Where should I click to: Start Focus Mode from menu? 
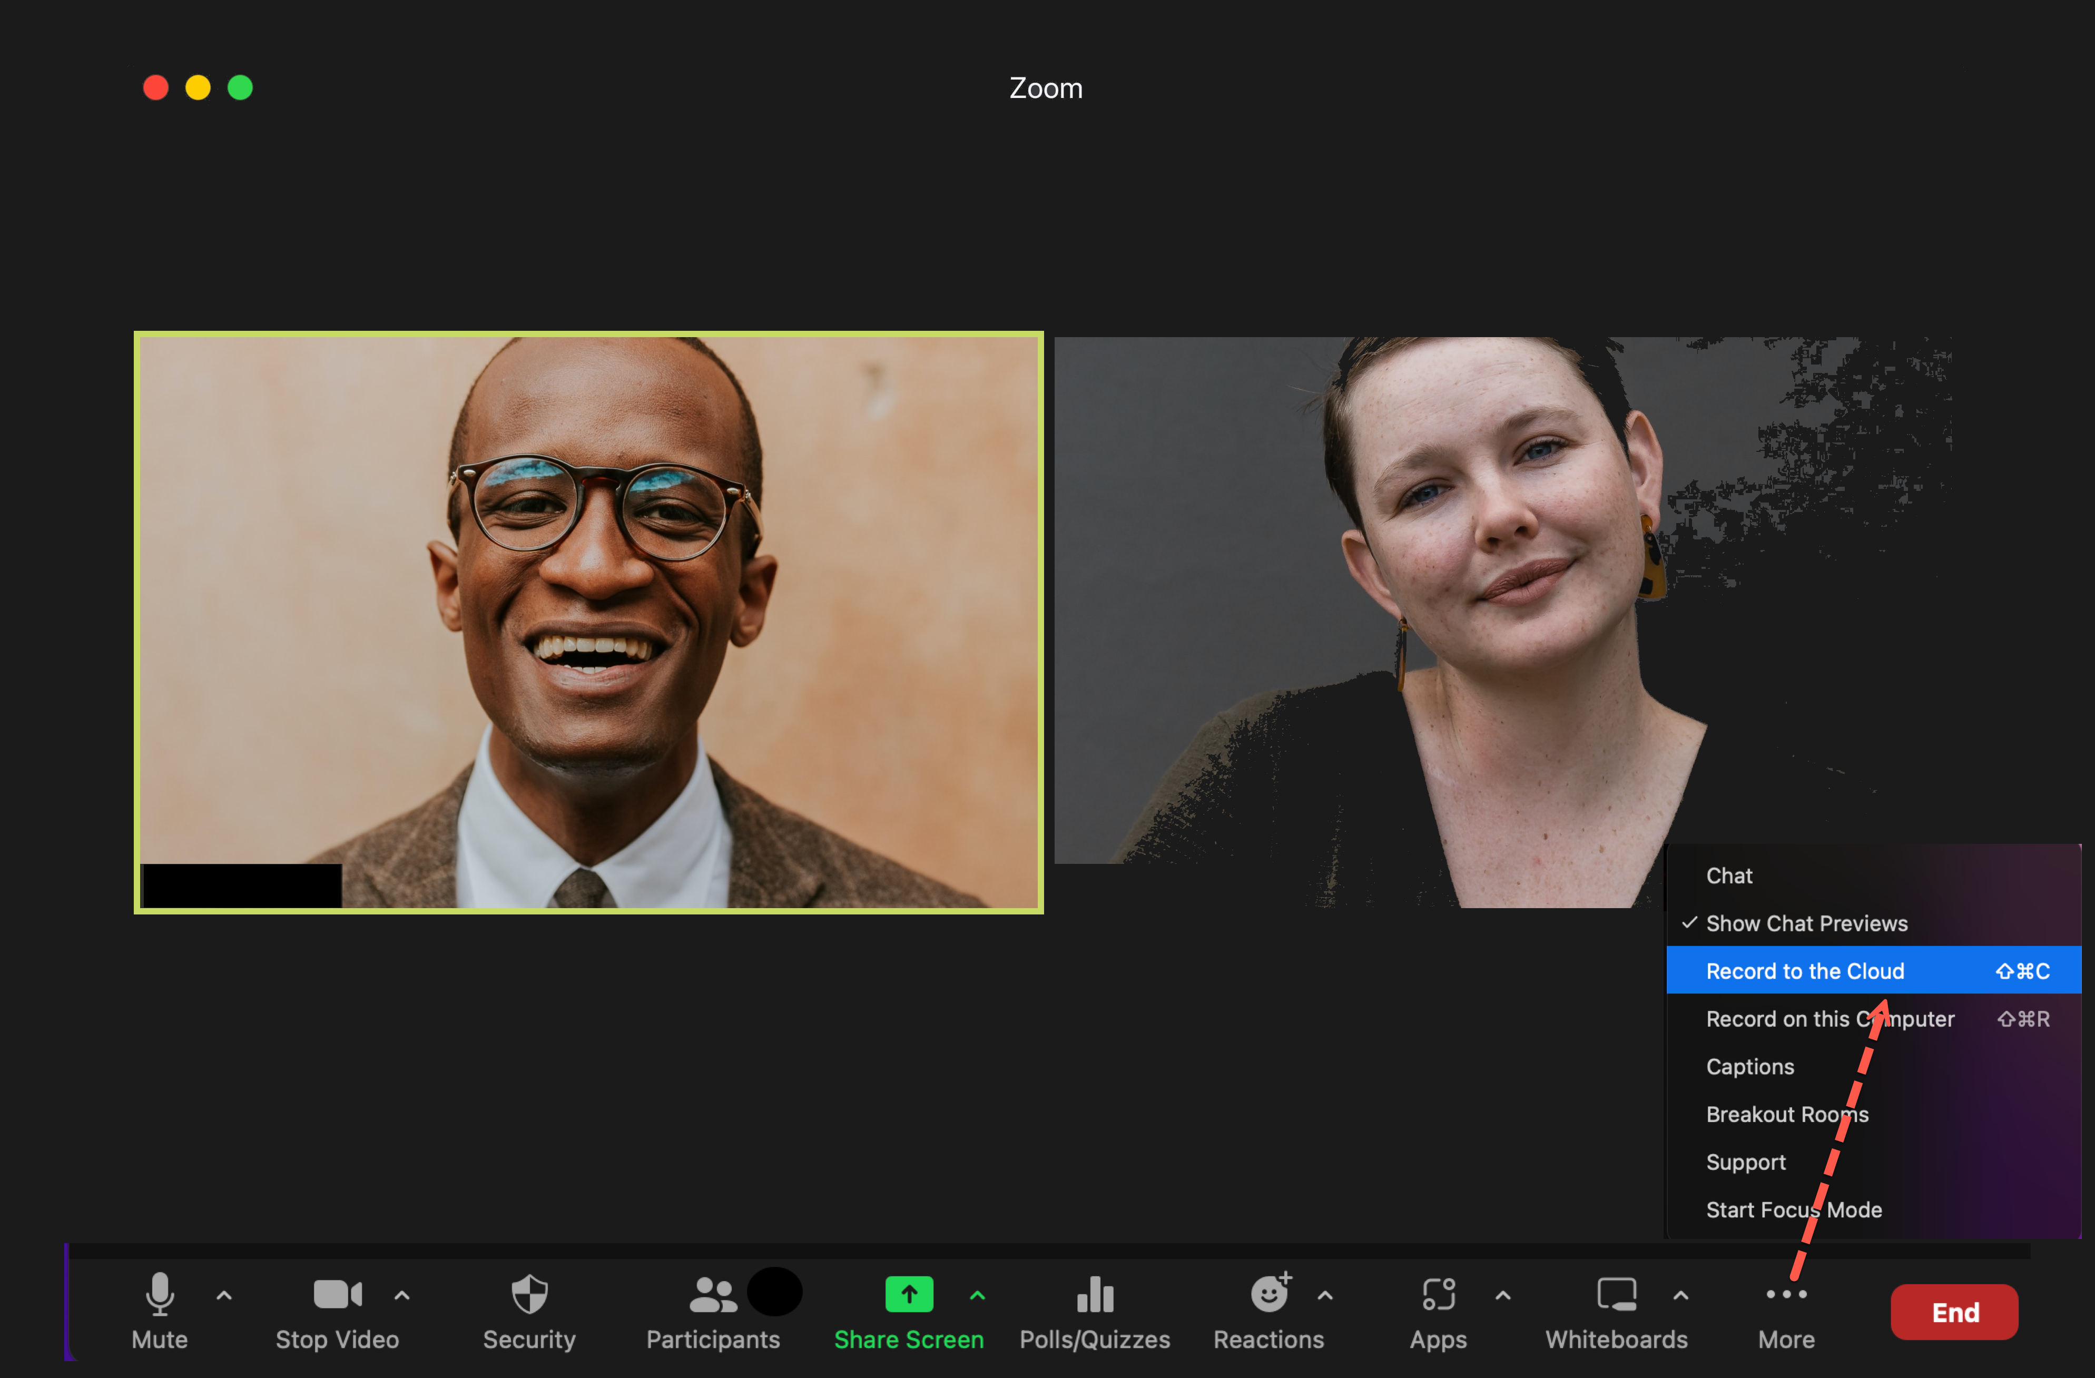coord(1794,1209)
